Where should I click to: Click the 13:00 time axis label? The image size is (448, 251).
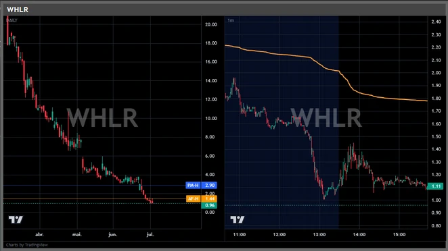pyautogui.click(x=319, y=235)
